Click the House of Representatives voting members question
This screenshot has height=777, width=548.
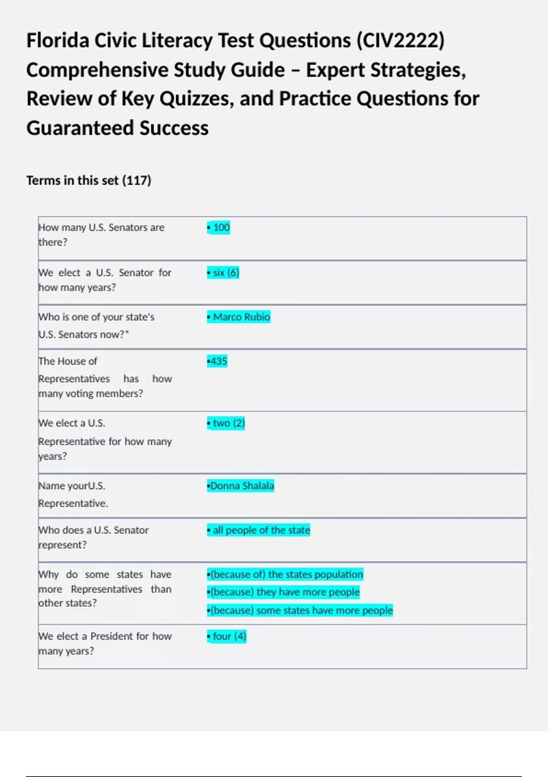pos(105,378)
